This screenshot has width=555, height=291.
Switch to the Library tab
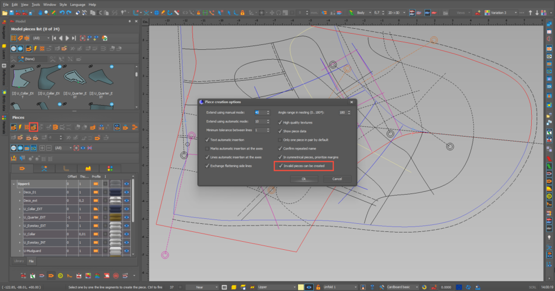pos(19,261)
